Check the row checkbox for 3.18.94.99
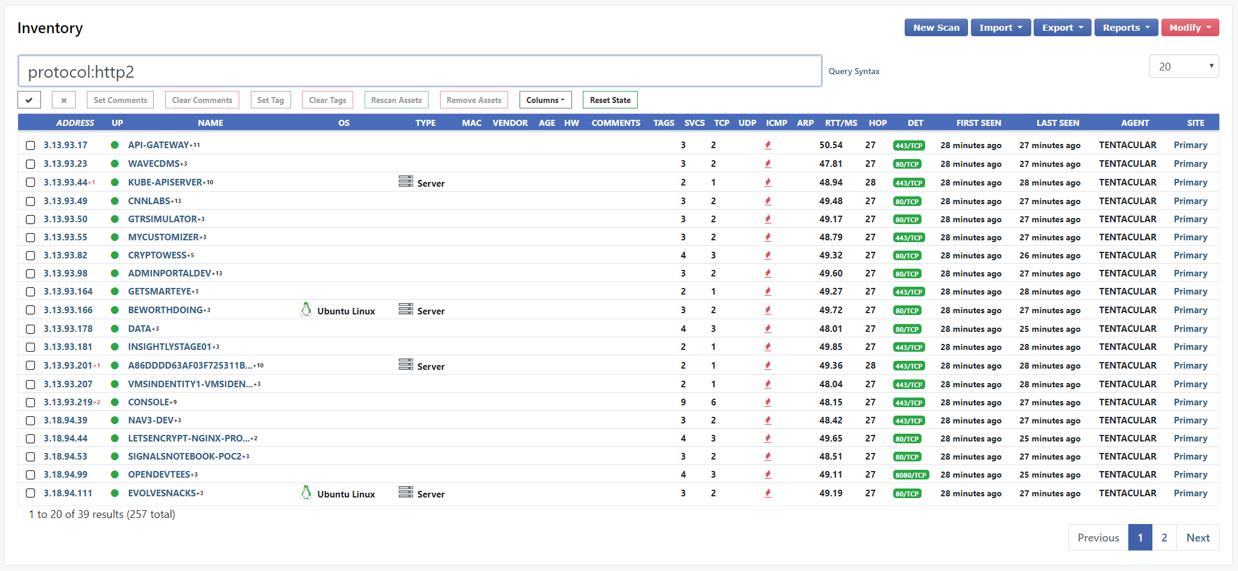Image resolution: width=1238 pixels, height=571 pixels. click(x=31, y=475)
